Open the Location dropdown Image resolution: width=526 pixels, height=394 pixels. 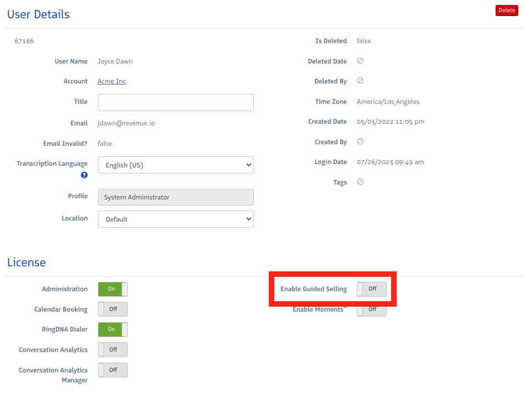175,219
